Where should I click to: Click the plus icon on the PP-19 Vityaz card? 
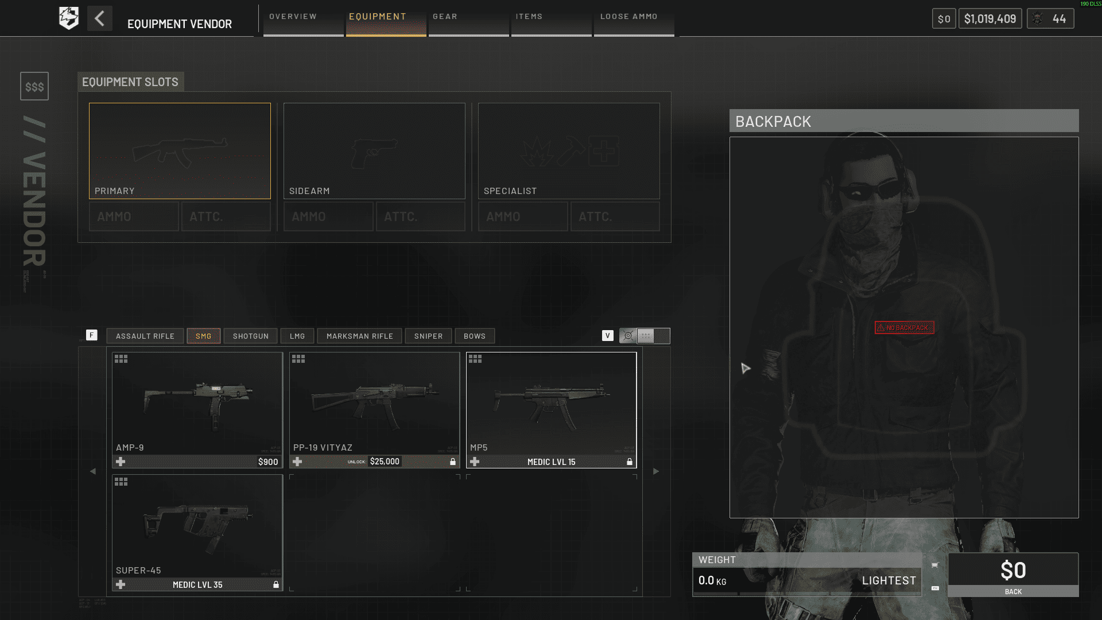[x=297, y=462]
